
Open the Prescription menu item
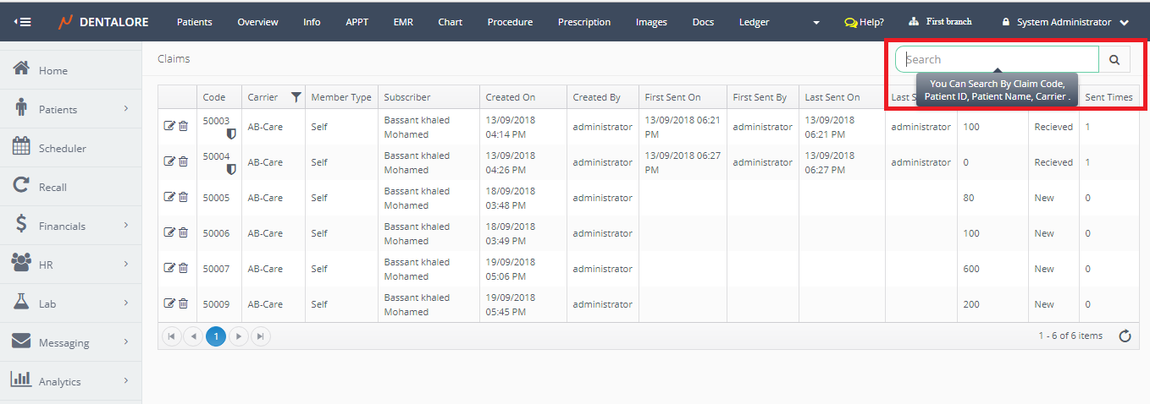tap(583, 22)
